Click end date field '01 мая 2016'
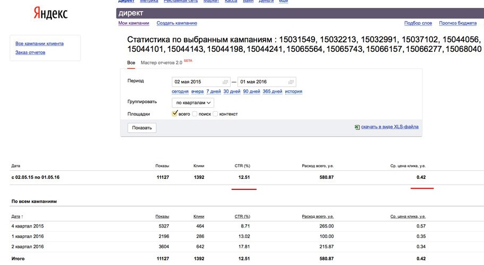Screen dimensions: 484x265 (267, 82)
